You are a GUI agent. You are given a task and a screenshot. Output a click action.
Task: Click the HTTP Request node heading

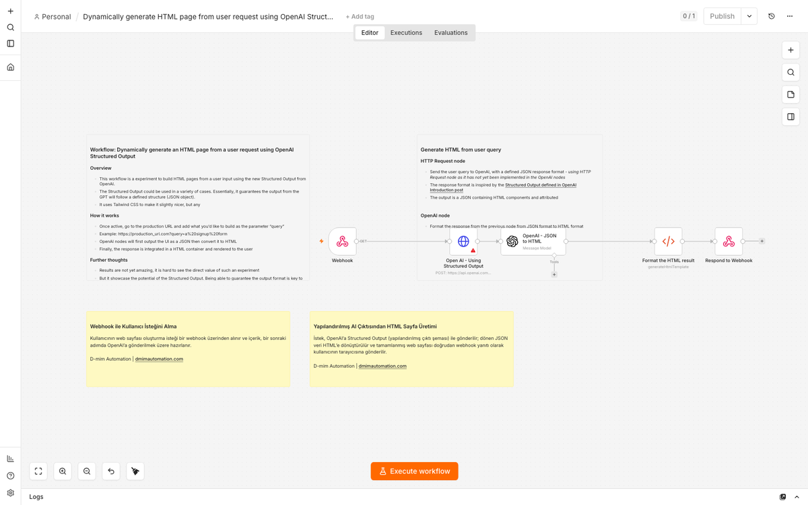tap(442, 161)
